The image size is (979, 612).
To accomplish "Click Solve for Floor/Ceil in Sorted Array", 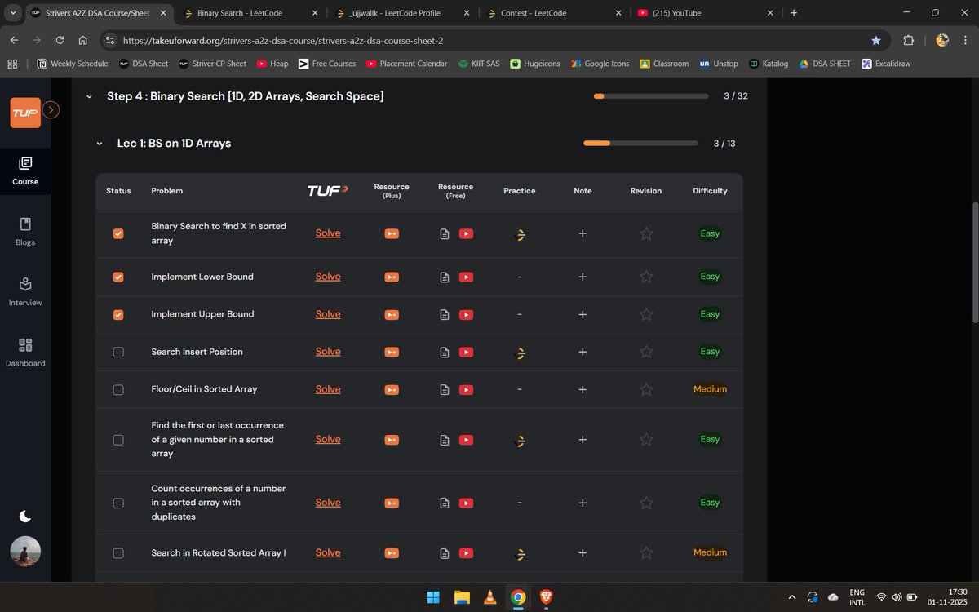I will [328, 389].
